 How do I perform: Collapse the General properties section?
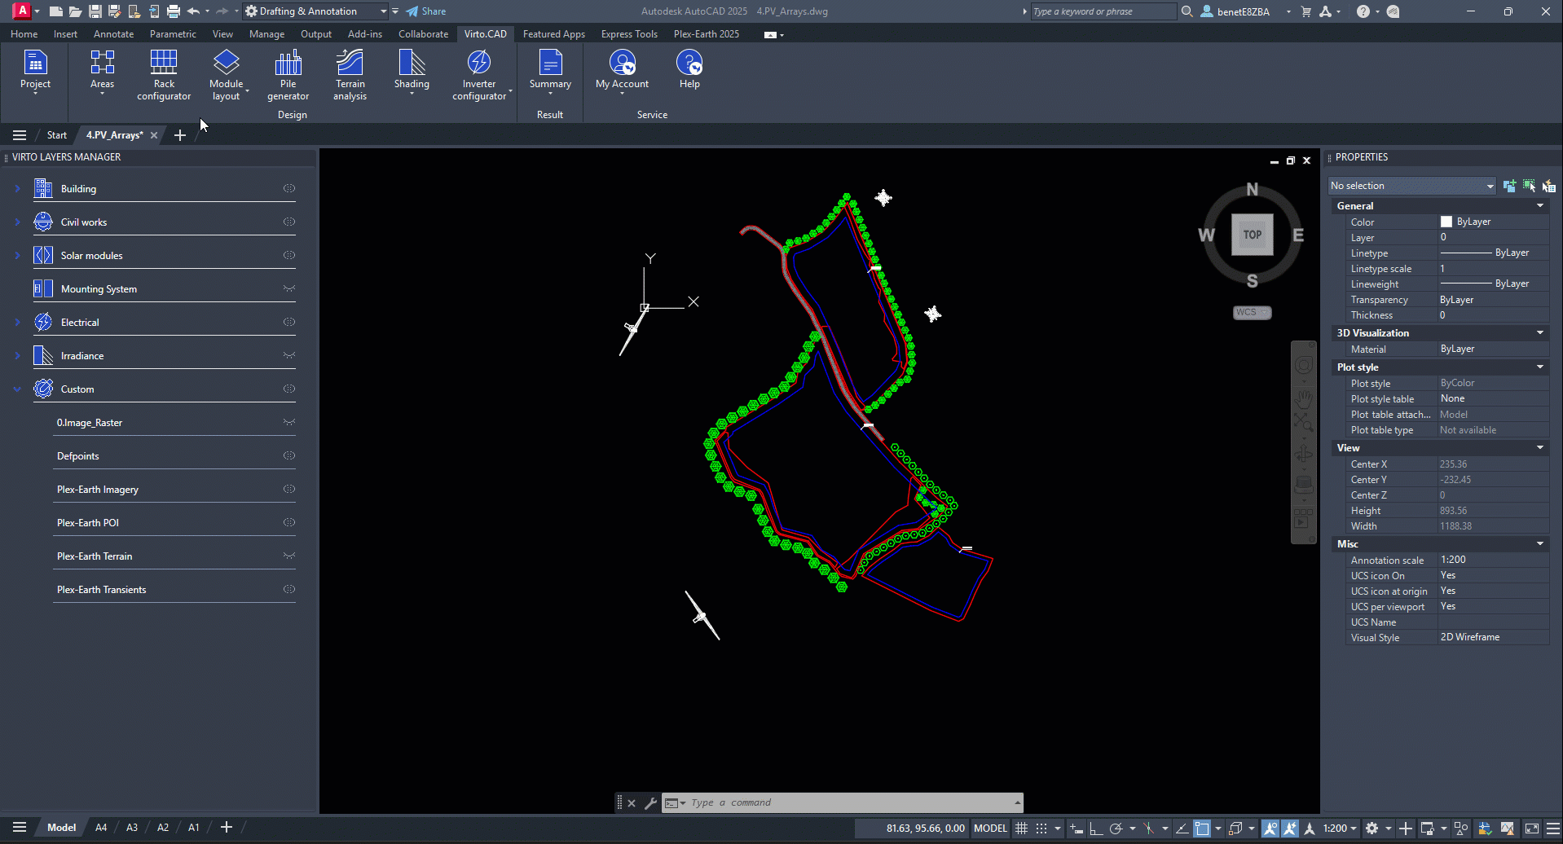pyautogui.click(x=1540, y=206)
